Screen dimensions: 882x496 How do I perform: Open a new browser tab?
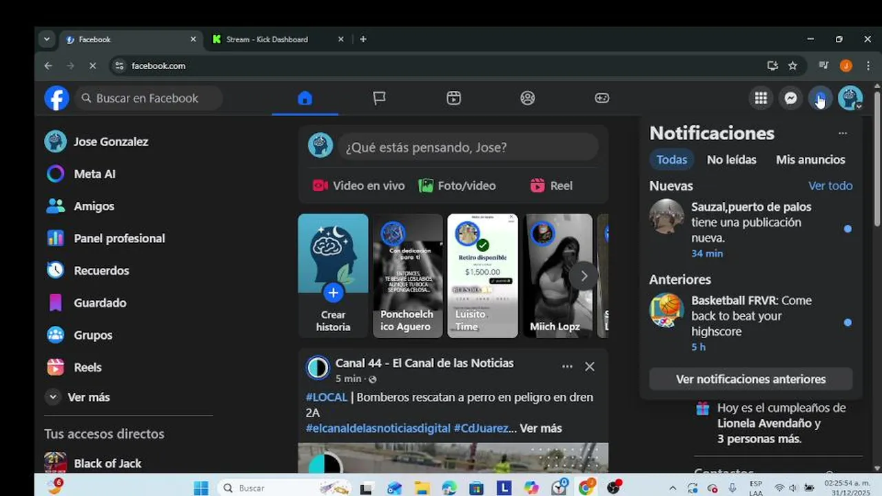click(363, 39)
